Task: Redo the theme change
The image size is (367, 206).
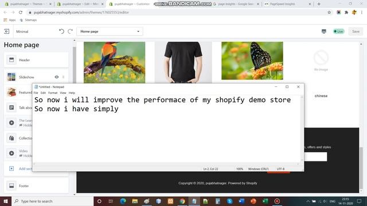Action: click(x=70, y=31)
